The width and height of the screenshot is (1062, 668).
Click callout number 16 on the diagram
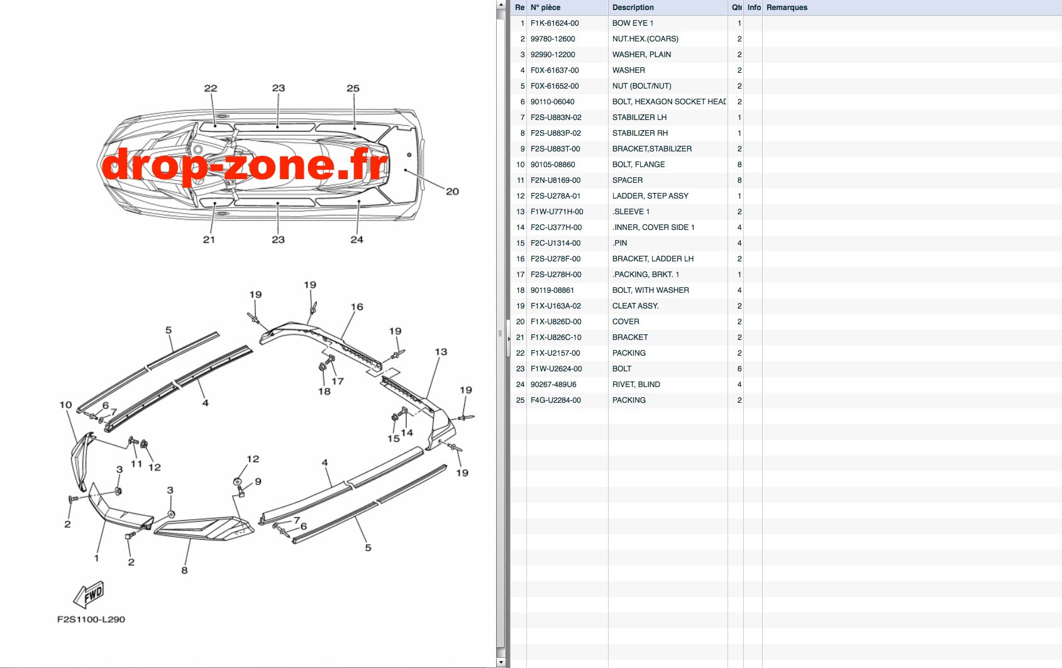tap(357, 307)
